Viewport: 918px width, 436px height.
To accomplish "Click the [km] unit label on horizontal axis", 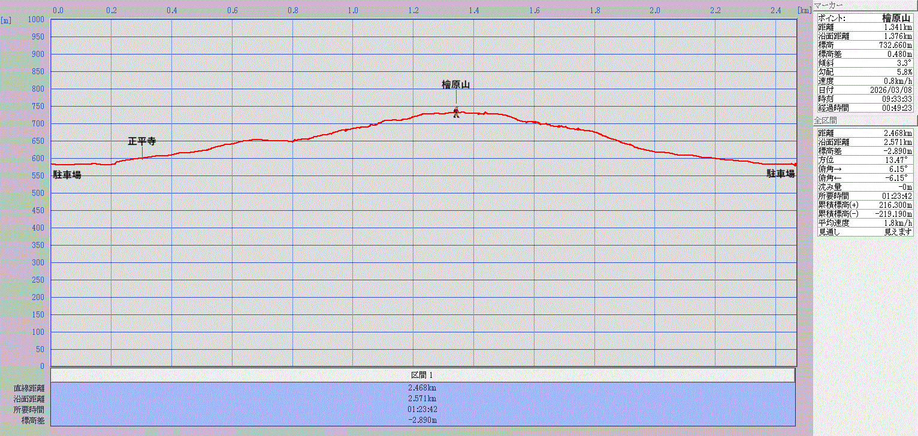I will tap(804, 10).
